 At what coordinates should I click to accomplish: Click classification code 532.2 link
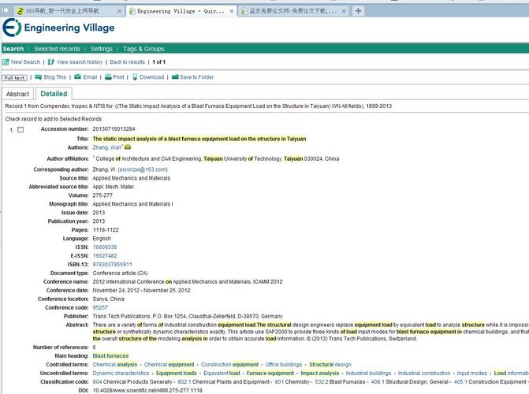322,382
